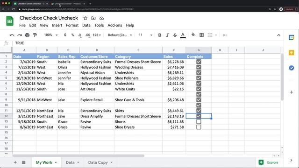Click the Undo icon in the toolbar

pos(12,35)
